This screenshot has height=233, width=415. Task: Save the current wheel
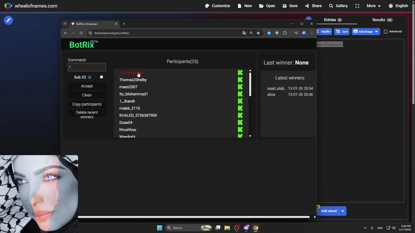(290, 6)
